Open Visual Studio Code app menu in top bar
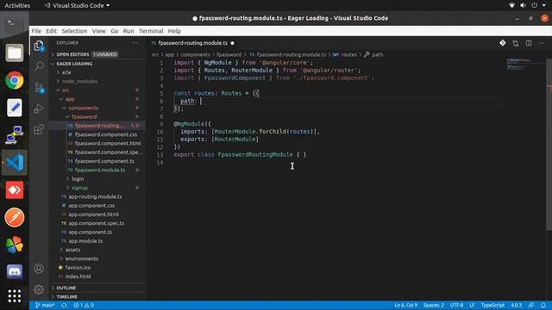The width and height of the screenshot is (552, 310). 77,6
